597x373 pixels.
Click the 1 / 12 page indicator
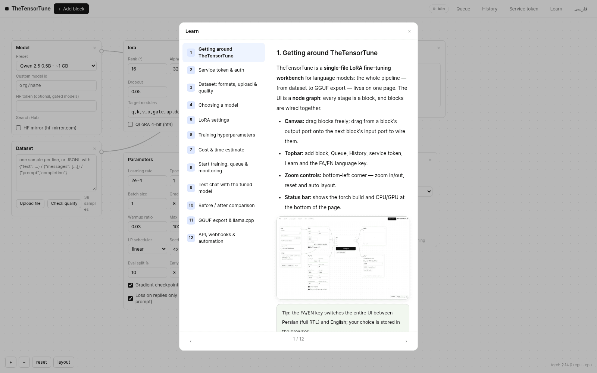(298, 339)
